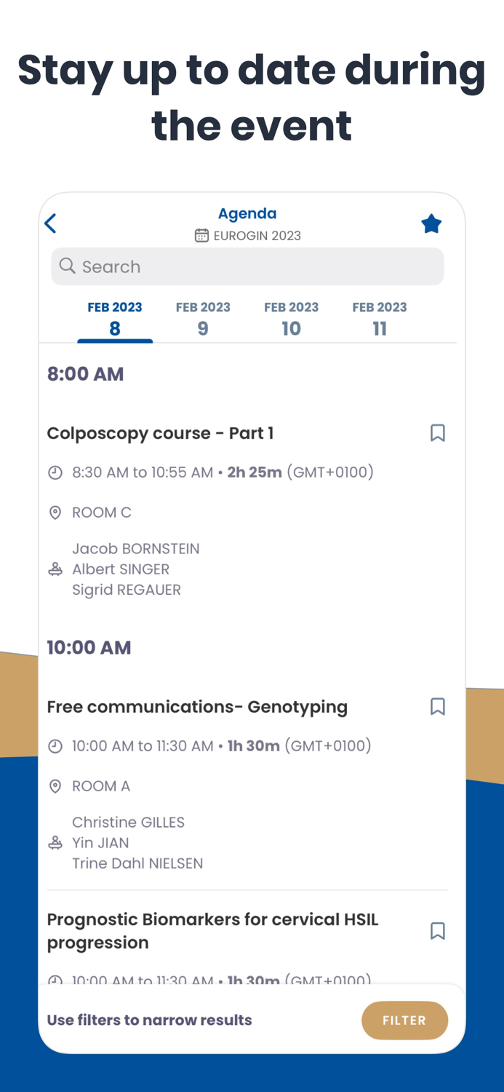Select the Prognostic Biomarkers for cervical HSIL session

pos(212,930)
